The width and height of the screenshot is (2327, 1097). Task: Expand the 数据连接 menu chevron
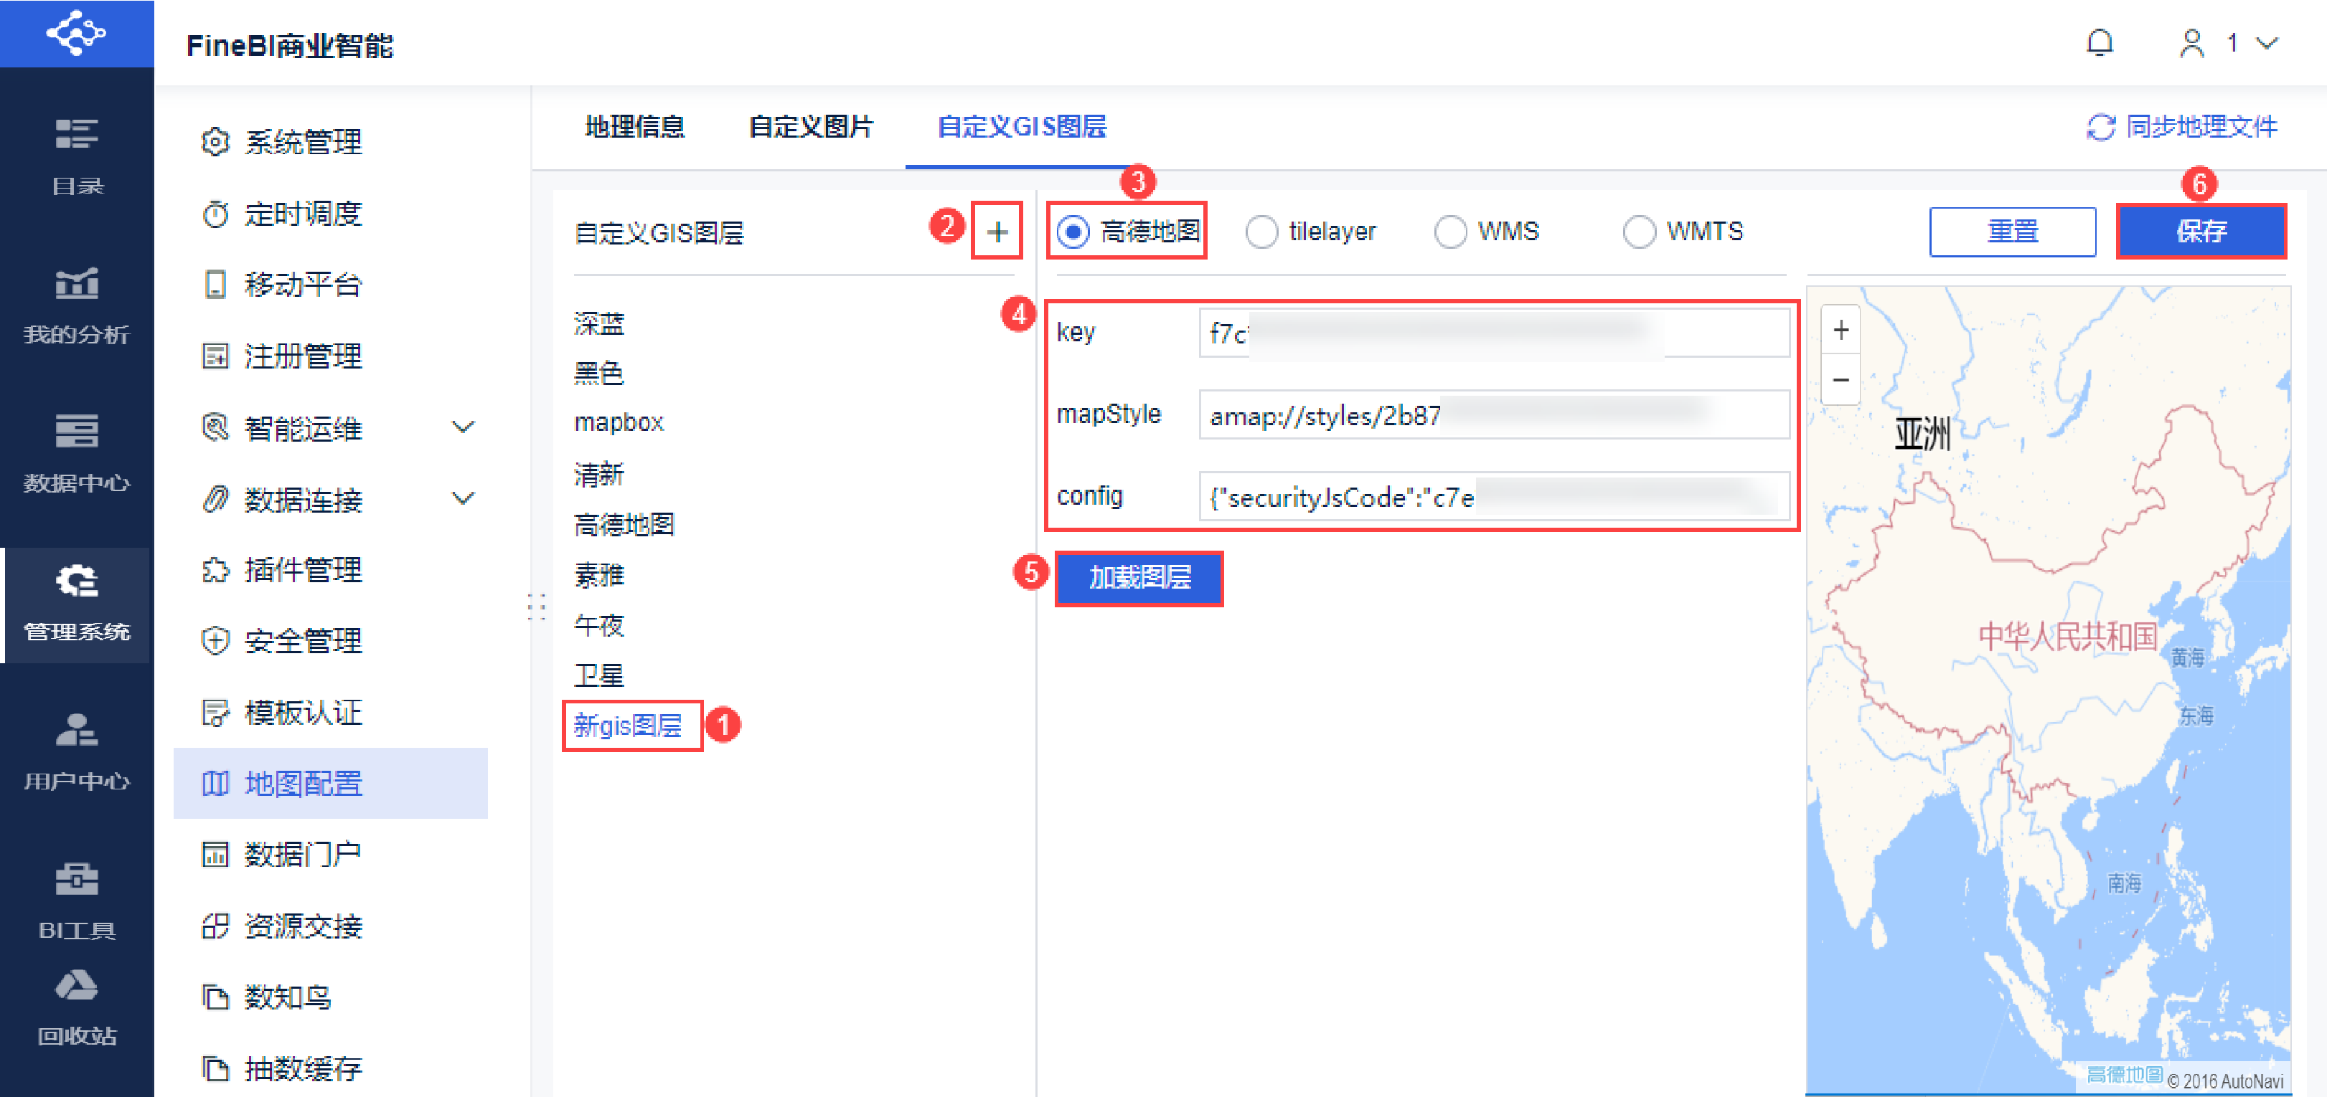[464, 498]
